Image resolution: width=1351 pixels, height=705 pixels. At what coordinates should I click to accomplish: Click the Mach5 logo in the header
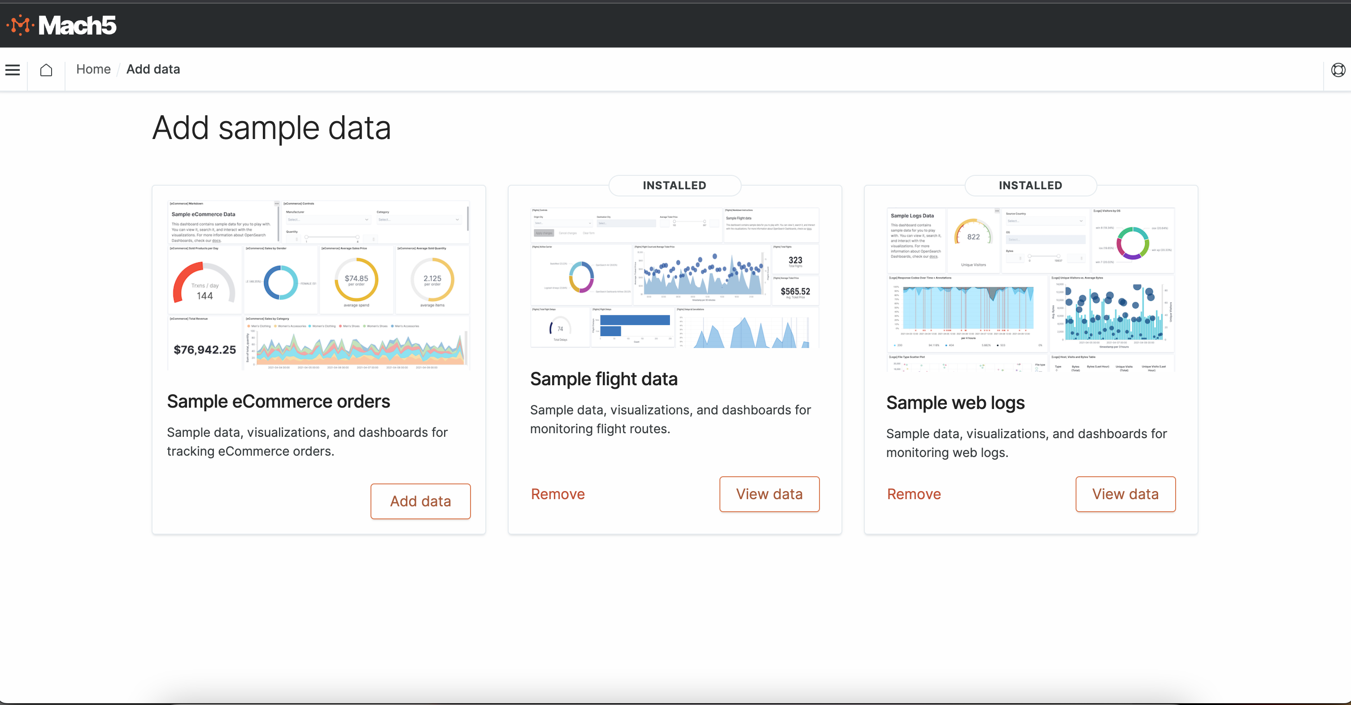tap(62, 25)
